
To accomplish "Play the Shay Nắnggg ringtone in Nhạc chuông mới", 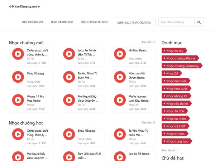I will [18, 77].
